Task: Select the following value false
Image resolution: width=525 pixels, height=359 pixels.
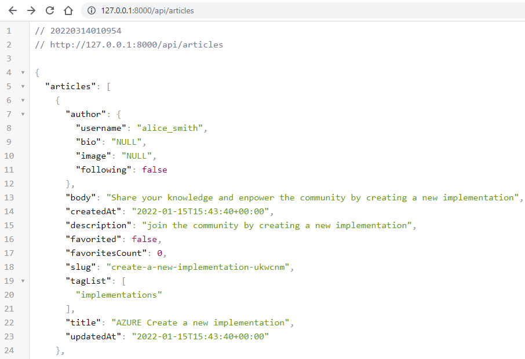Action: click(154, 170)
